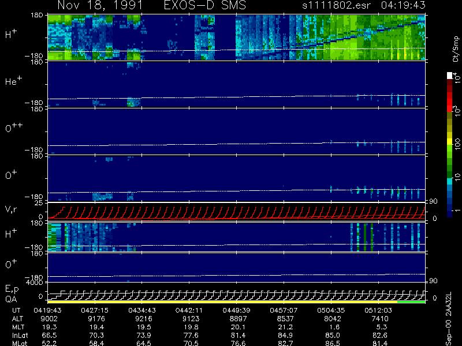Click the date title 'Nov 18, 1991'
Image resolution: width=462 pixels, height=346 pixels.
coord(99,6)
